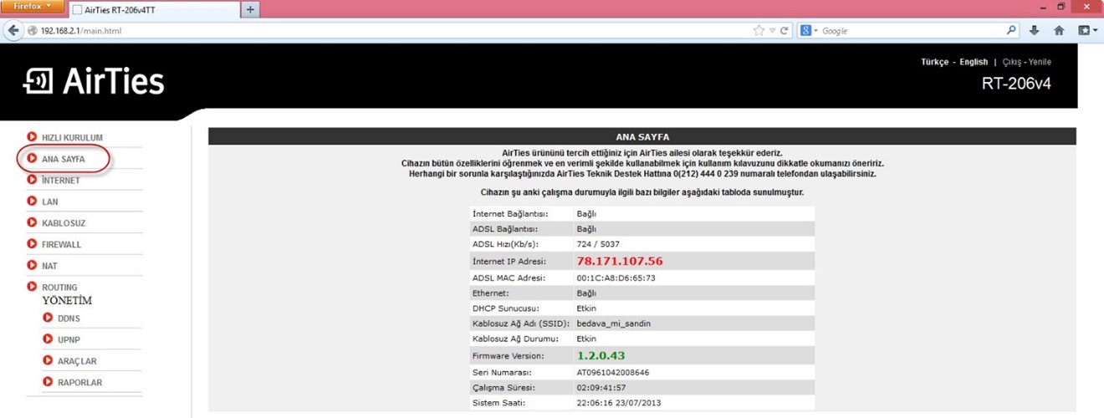Click the search magnifier icon in Google box
This screenshot has height=418, width=1104.
pyautogui.click(x=1011, y=31)
